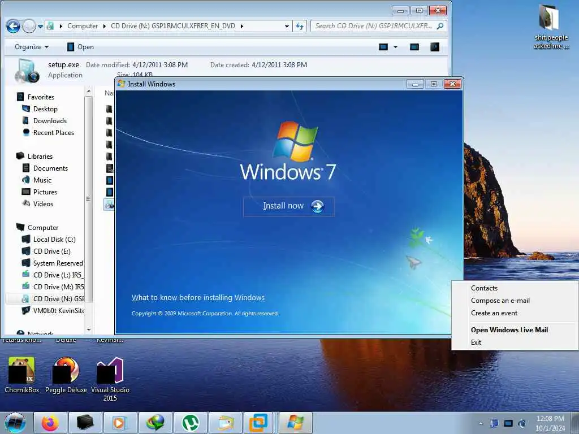Open the address bar history dropdown
This screenshot has width=579, height=434.
pos(287,26)
